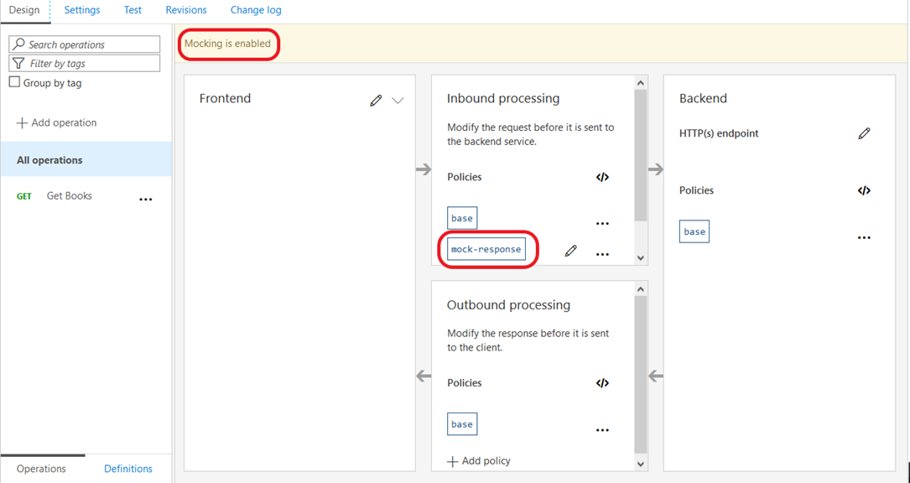
Task: Click Add operation
Action: (57, 122)
